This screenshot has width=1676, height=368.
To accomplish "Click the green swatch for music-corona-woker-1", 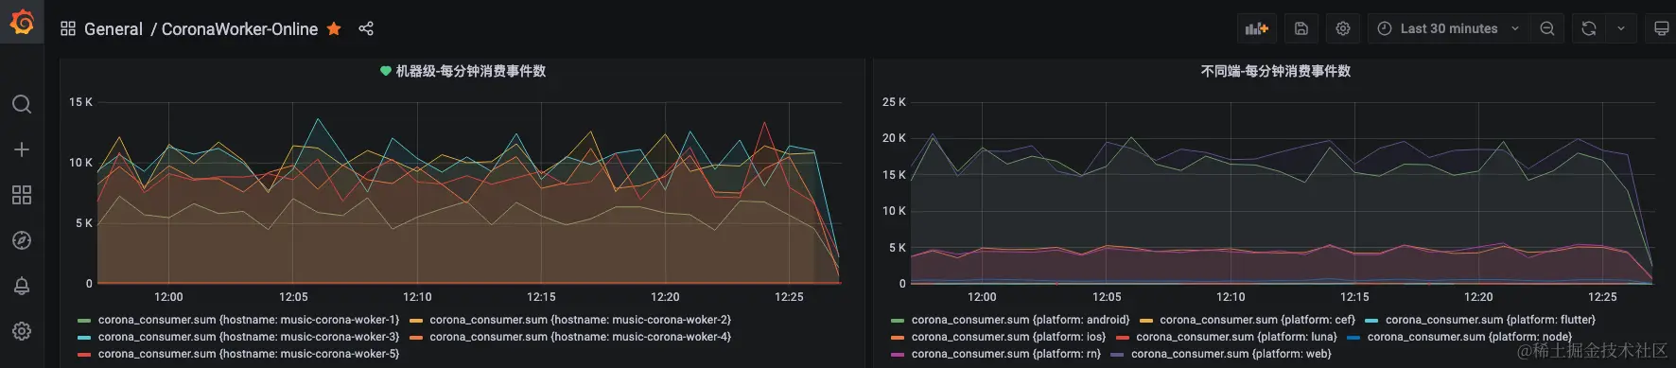I will coord(84,321).
